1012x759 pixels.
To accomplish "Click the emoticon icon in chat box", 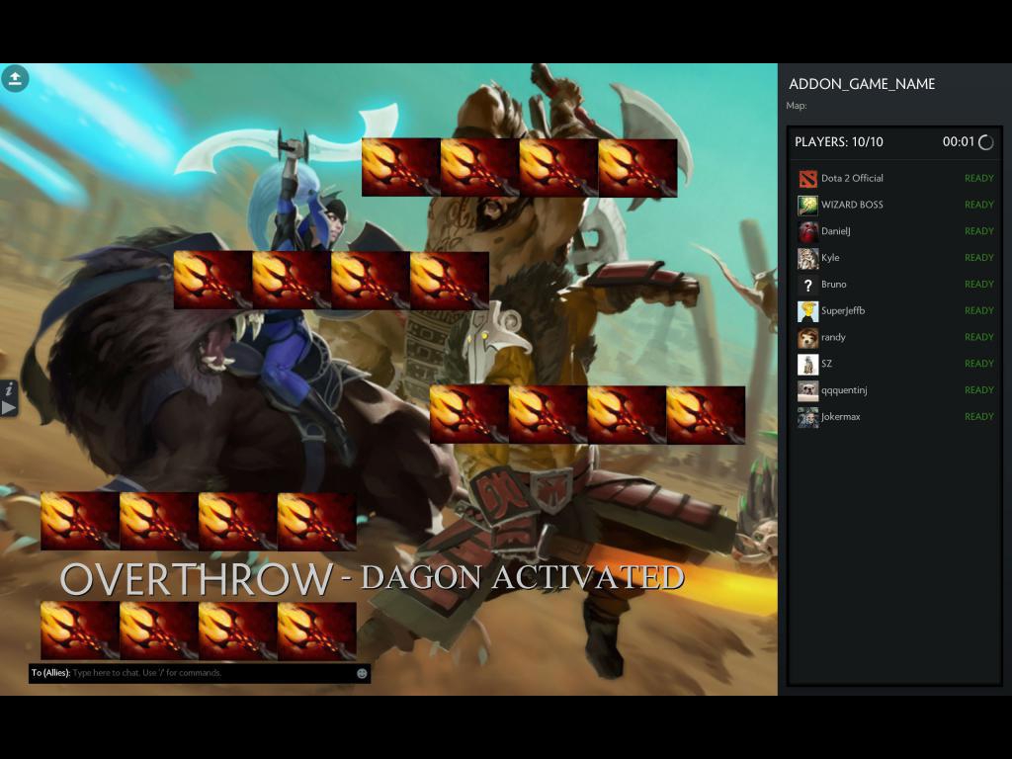I will 362,673.
